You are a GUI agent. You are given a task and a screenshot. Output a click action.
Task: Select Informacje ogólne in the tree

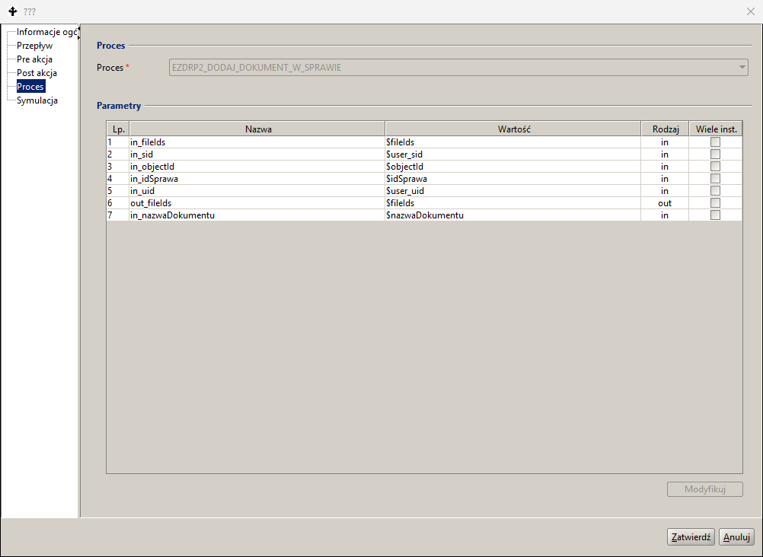pyautogui.click(x=46, y=32)
